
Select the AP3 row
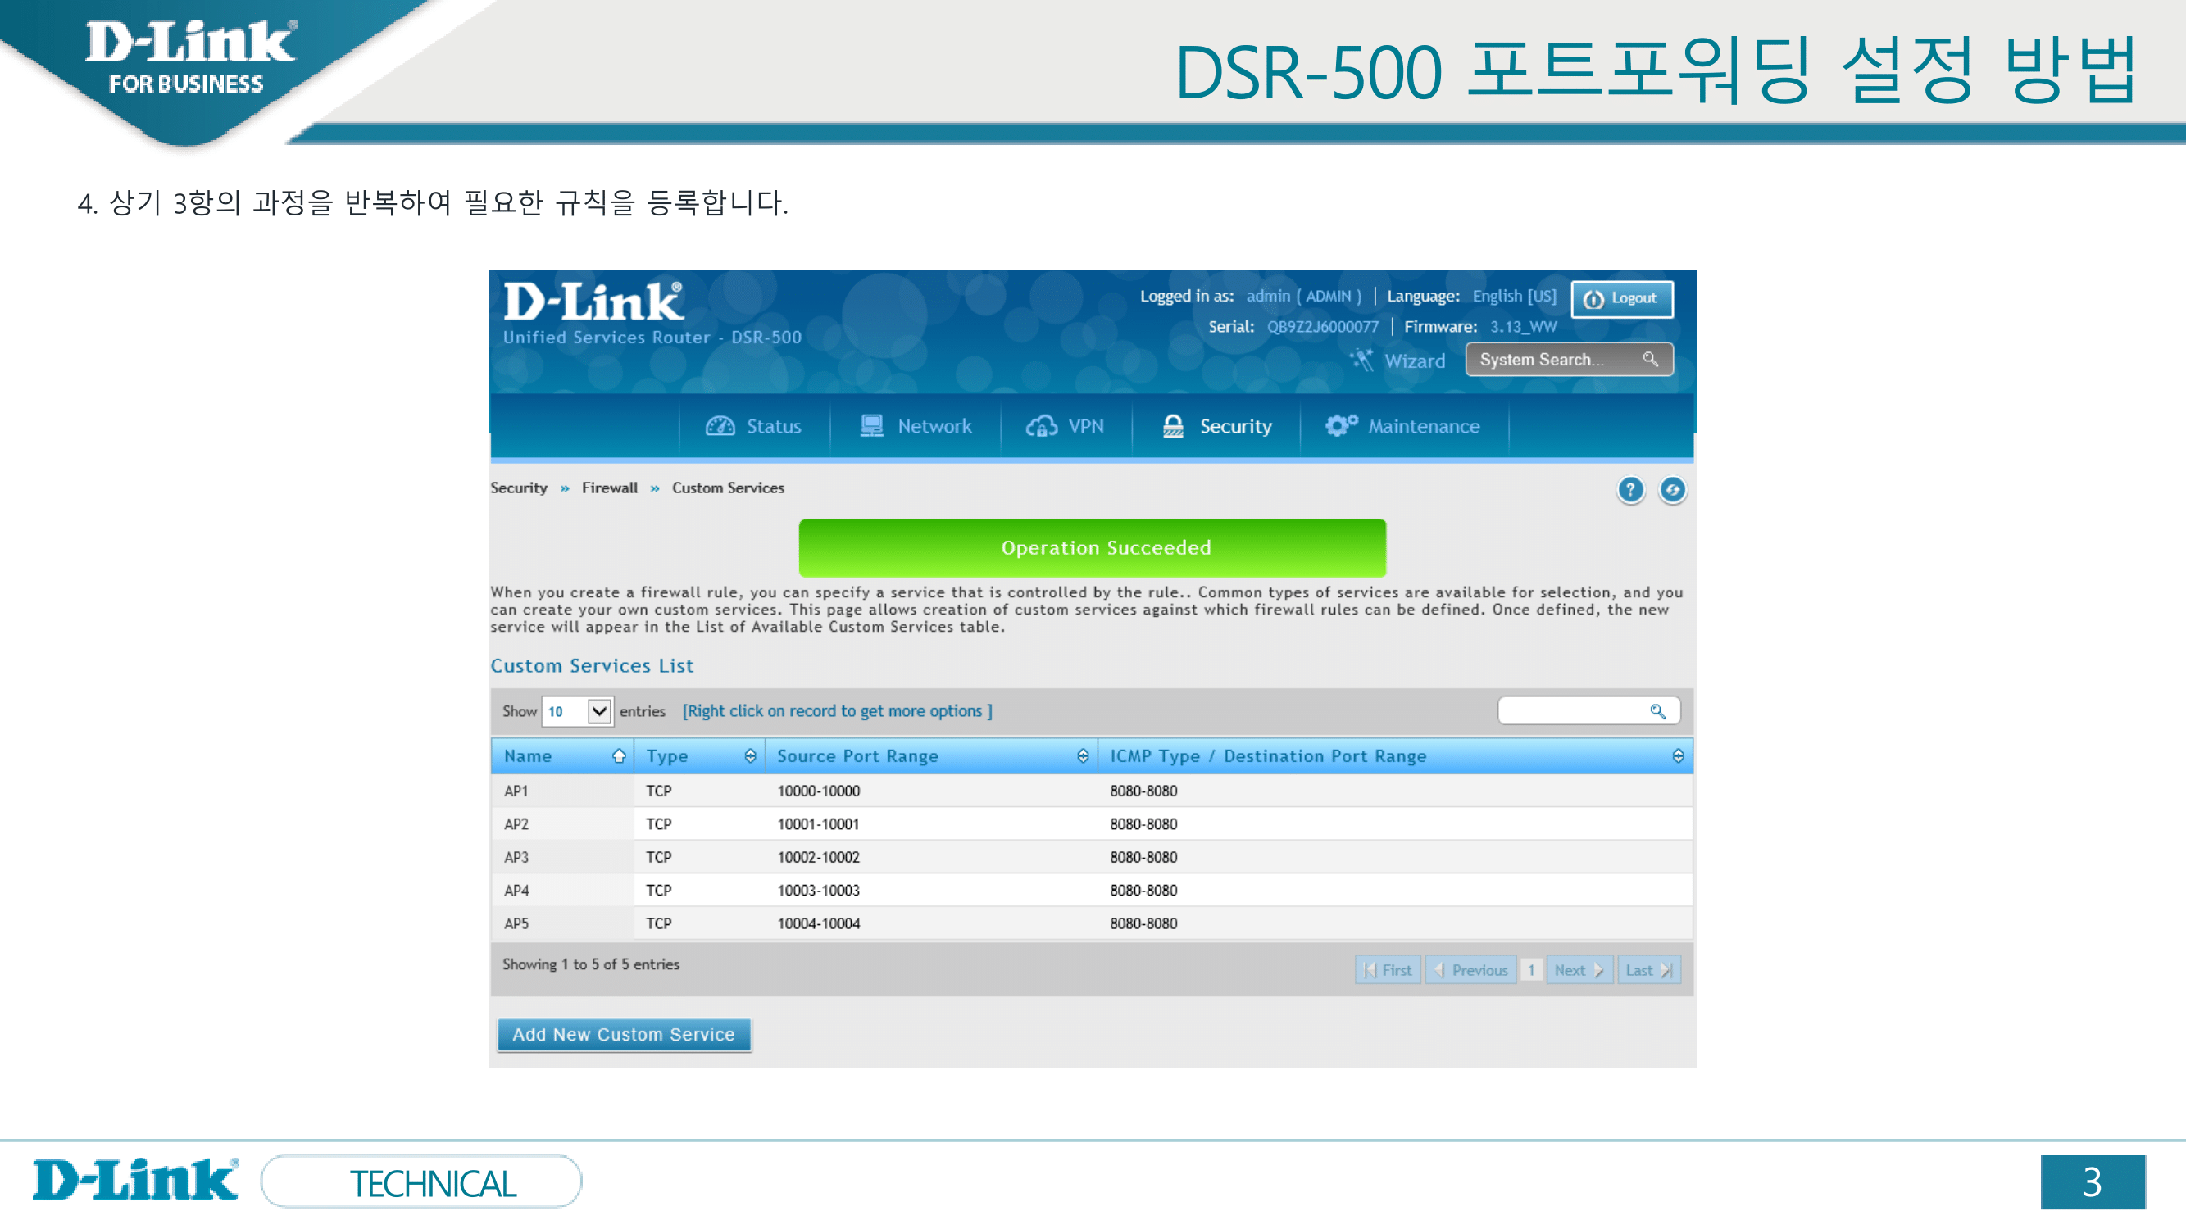(1091, 857)
